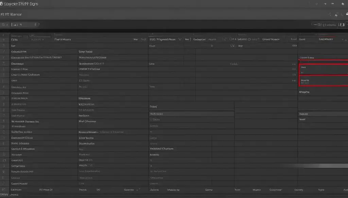
Task: Click the app logo in the title bar
Action: pyautogui.click(x=1, y=4)
